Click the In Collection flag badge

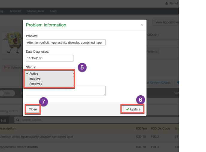tap(12, 68)
